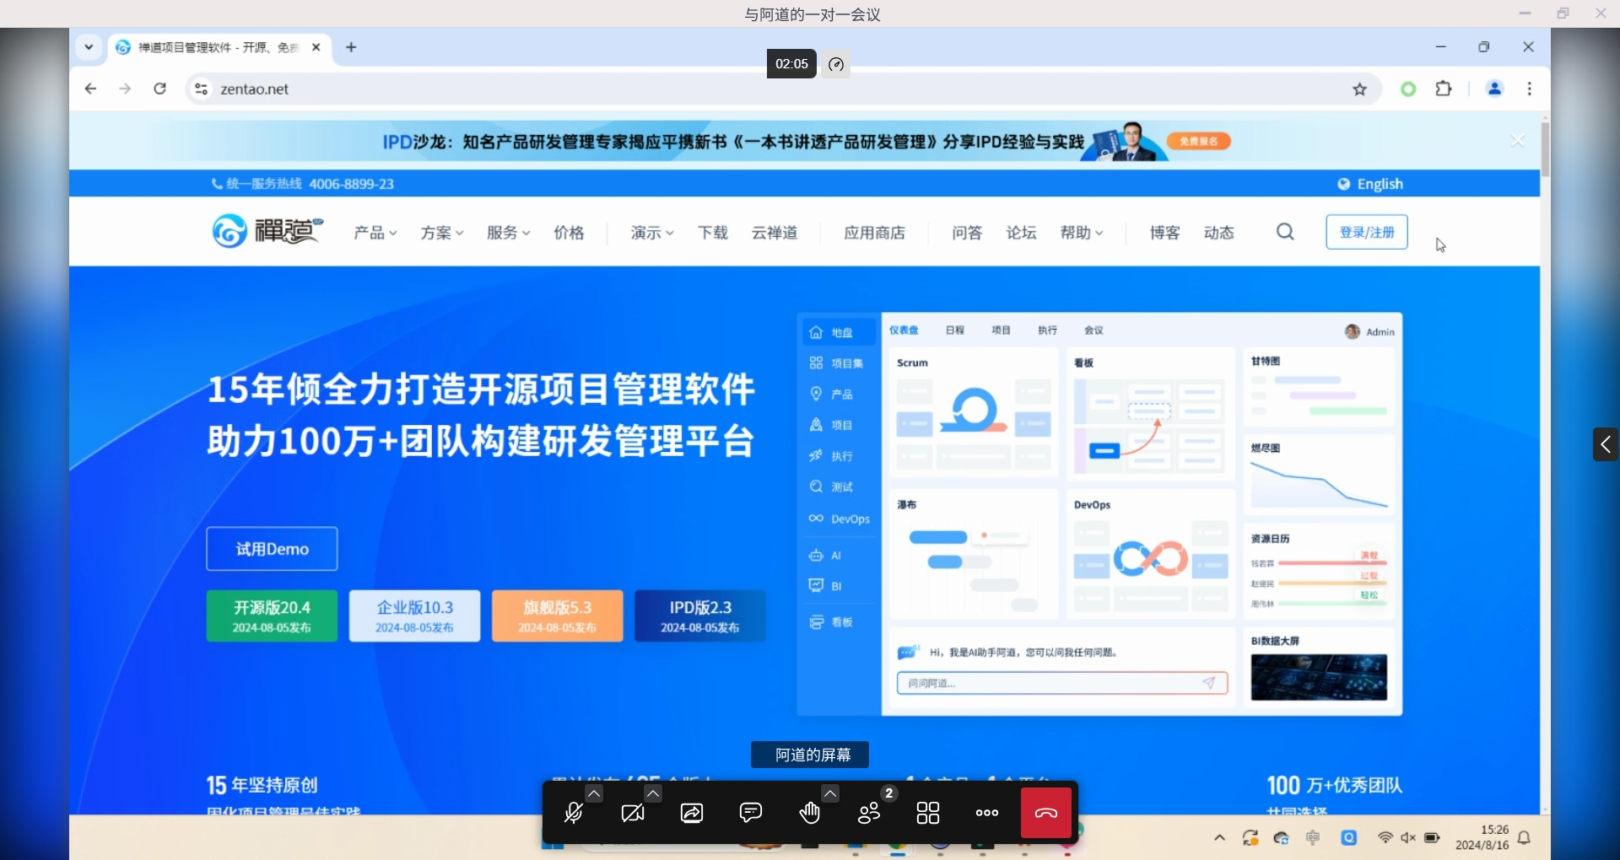Screen dimensions: 1620x860
Task: Open the browser profile avatar
Action: click(x=1494, y=89)
